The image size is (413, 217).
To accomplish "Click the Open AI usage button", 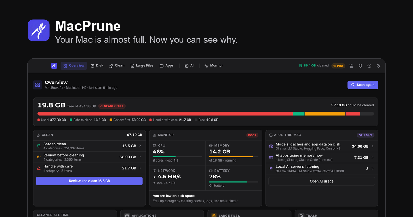I will pyautogui.click(x=322, y=181).
